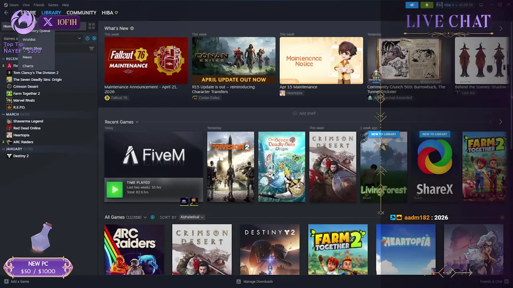Click the Destiny 2 icon in sidebar
The image size is (513, 288).
coord(9,156)
